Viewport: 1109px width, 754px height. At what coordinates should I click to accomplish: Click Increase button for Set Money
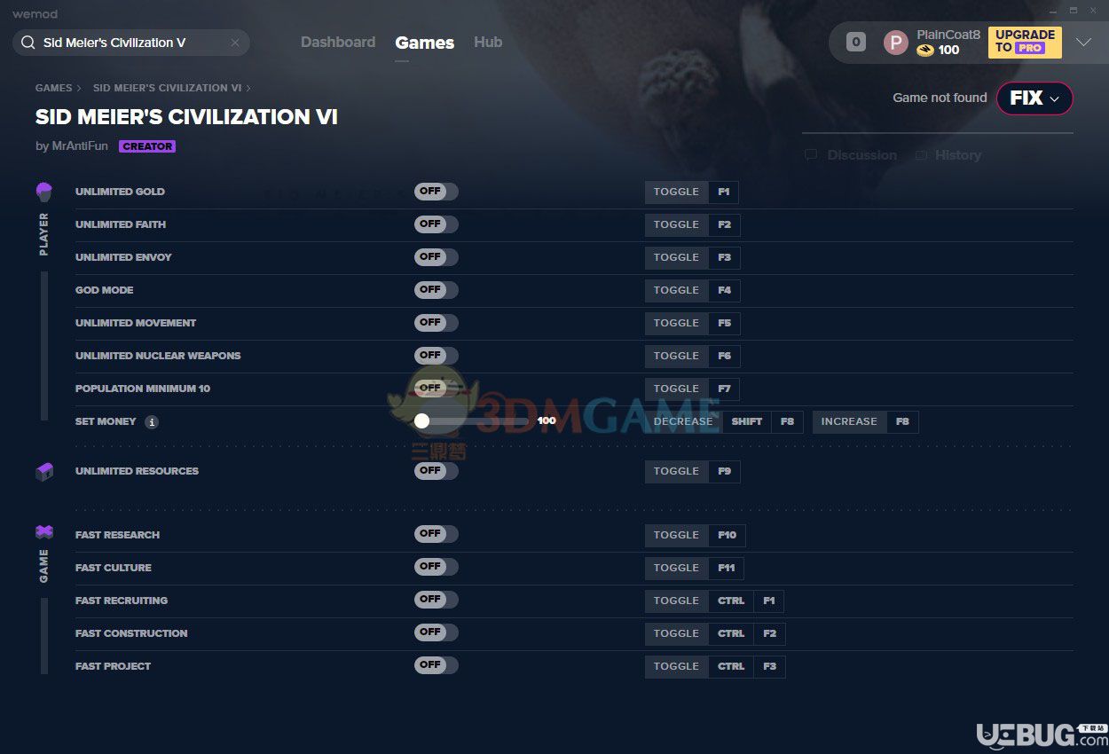tap(849, 422)
